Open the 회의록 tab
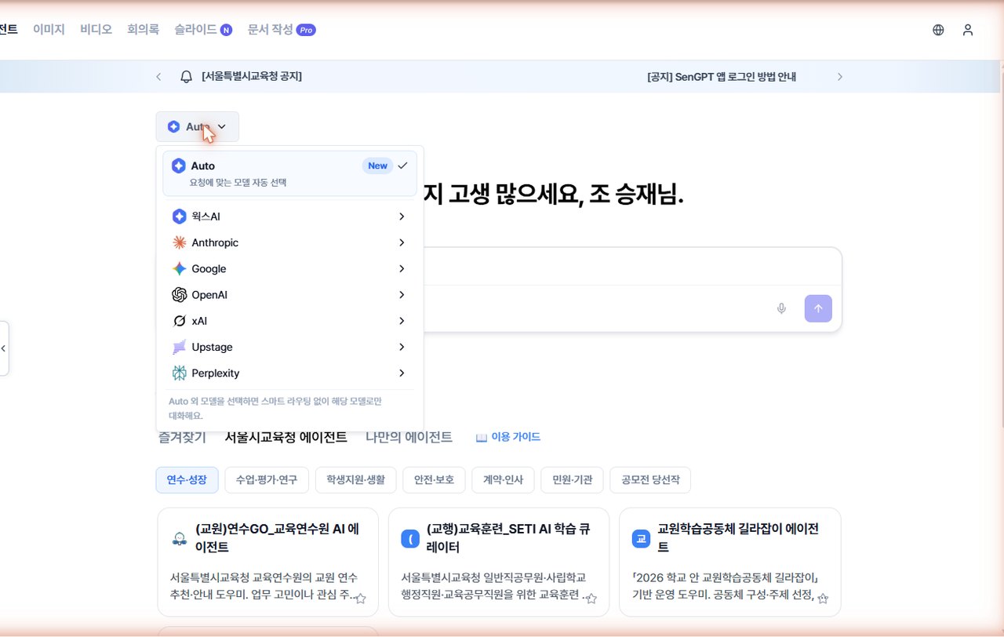This screenshot has height=637, width=1004. coord(143,30)
